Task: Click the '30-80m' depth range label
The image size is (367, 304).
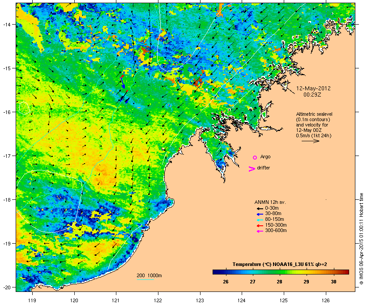Action: click(273, 214)
